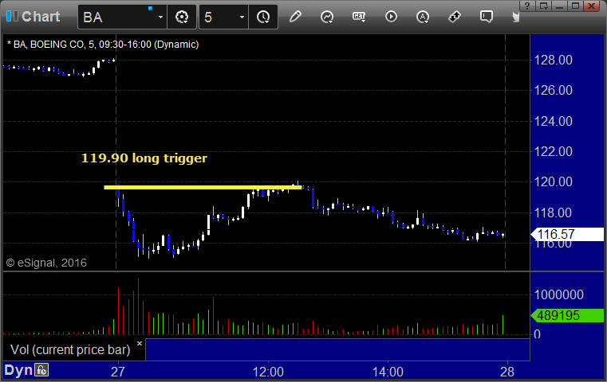Close the Vol current price bar panel

tap(140, 343)
